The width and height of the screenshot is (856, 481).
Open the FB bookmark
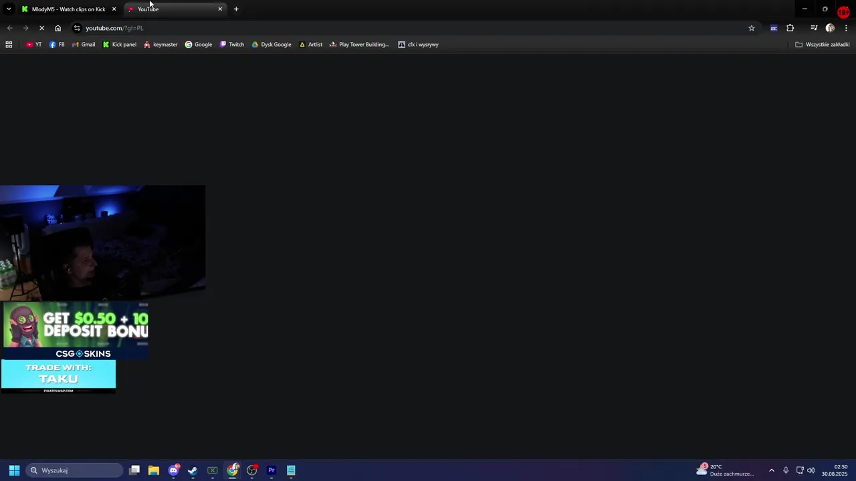(x=57, y=45)
